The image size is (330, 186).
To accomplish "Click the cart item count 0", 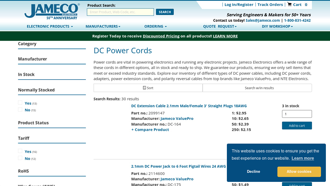I will click(x=306, y=5).
